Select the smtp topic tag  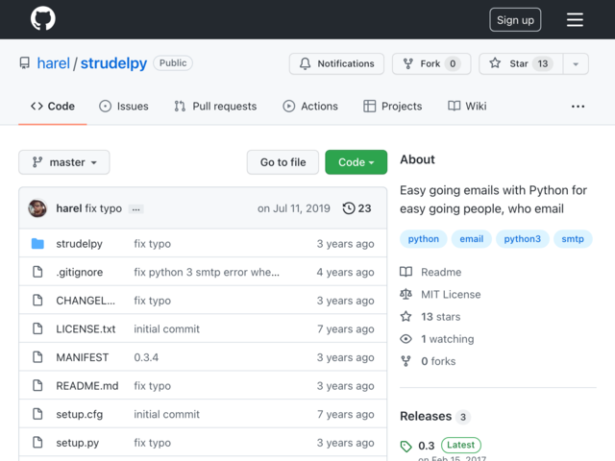click(x=573, y=239)
